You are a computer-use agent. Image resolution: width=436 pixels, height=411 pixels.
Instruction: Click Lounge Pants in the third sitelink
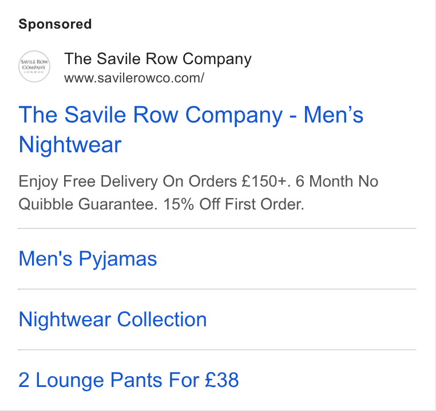click(99, 380)
